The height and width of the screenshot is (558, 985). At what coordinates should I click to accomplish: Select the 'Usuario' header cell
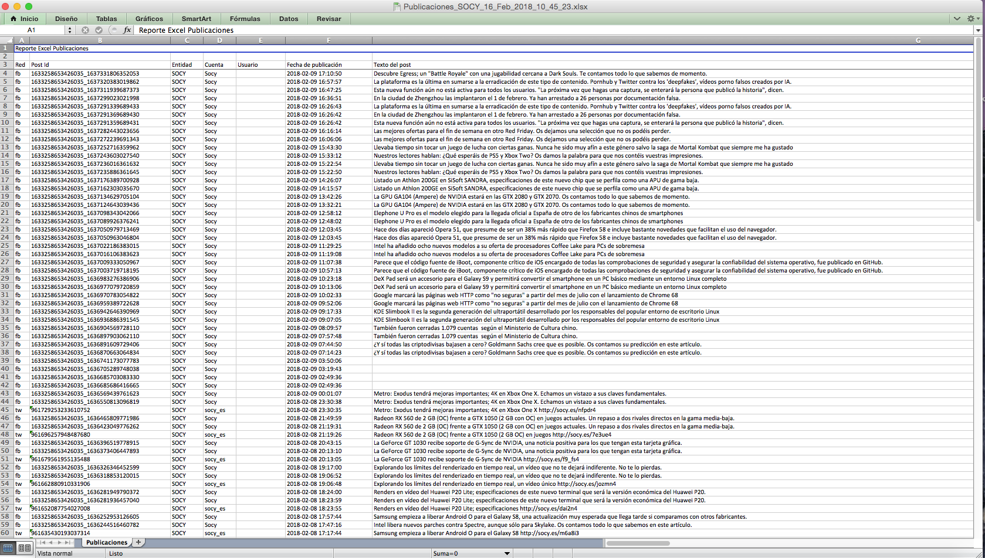[x=260, y=64]
